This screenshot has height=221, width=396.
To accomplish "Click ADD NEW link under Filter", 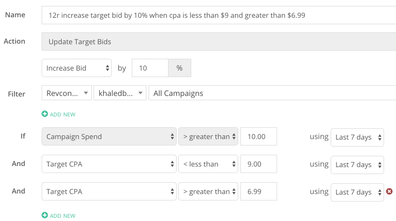I will tap(62, 114).
